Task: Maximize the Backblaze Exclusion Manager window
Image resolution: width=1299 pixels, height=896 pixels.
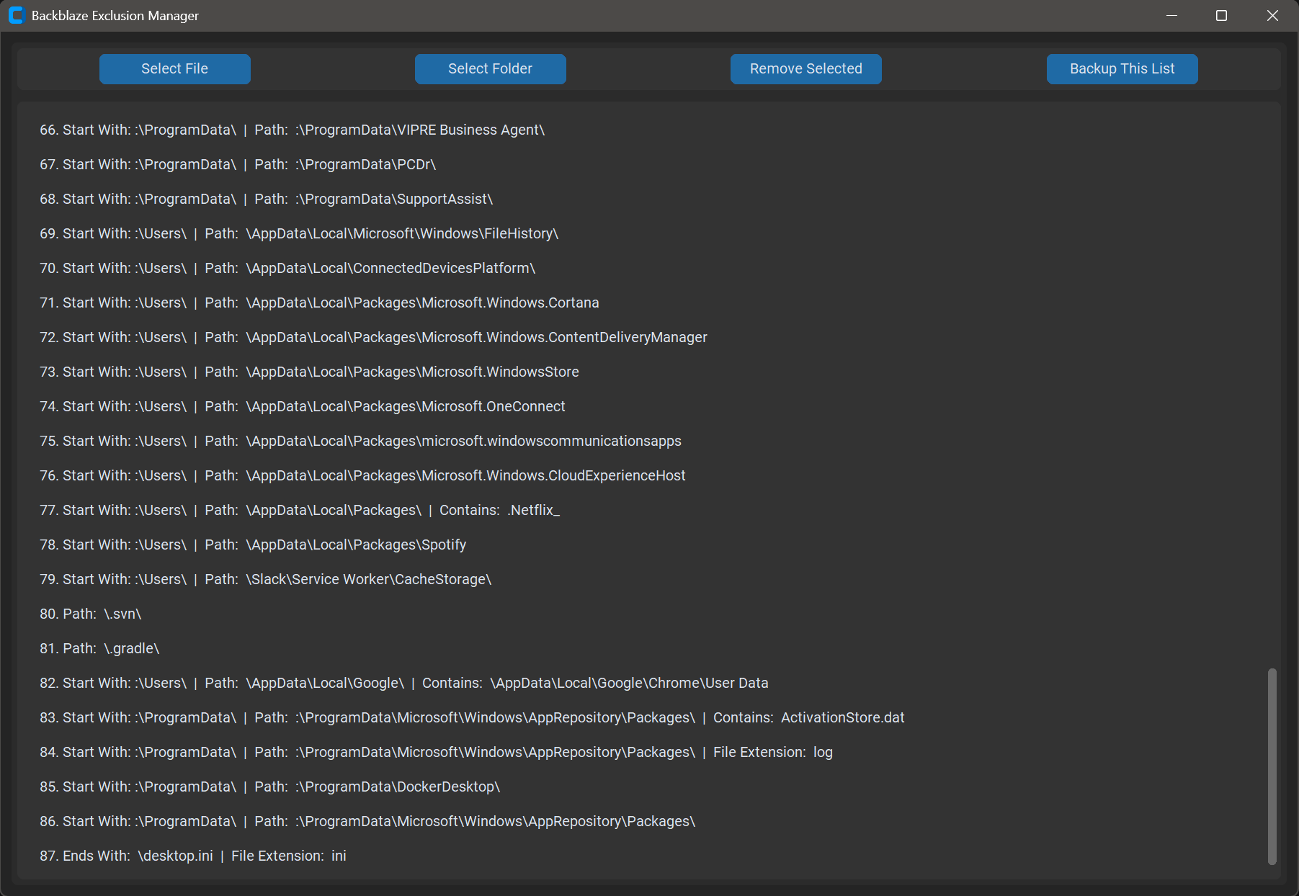Action: (1221, 15)
